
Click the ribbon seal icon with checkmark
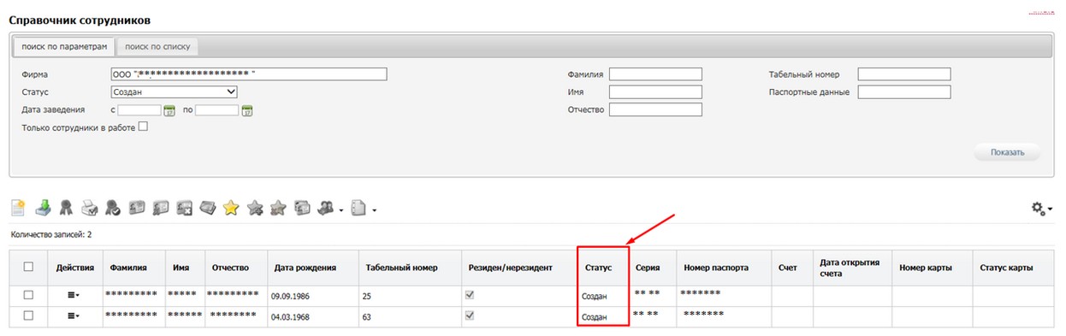(112, 208)
